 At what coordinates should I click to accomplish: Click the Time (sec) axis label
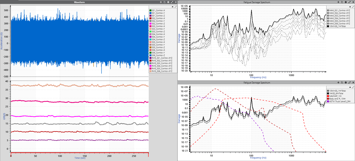80,158
